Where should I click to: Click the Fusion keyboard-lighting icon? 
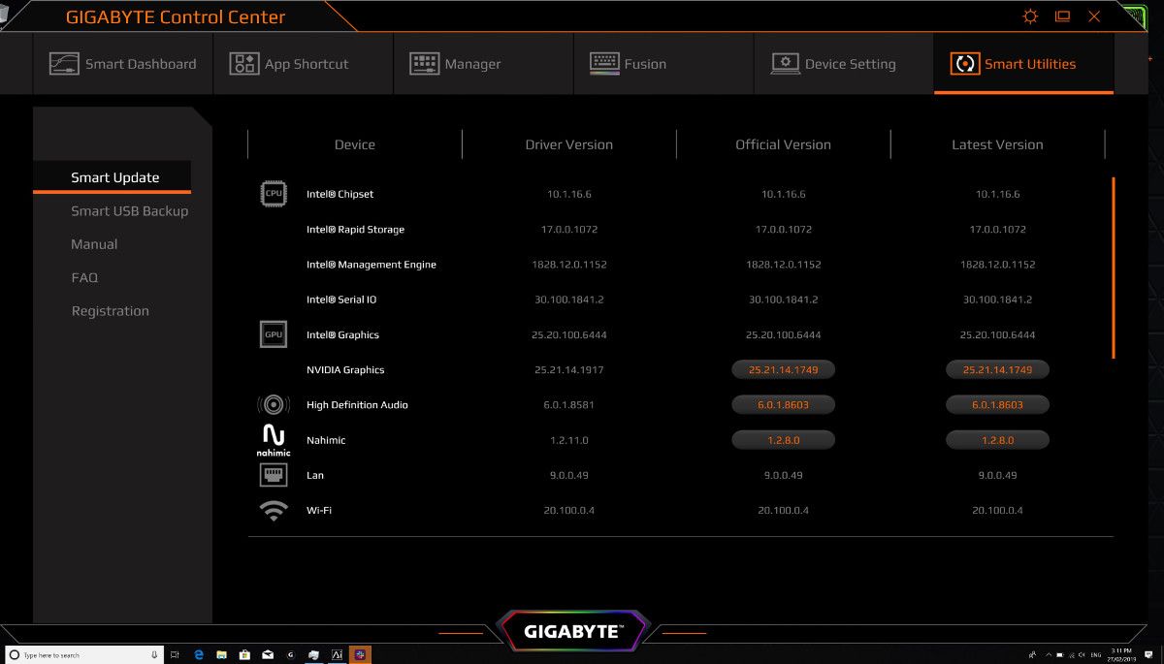coord(604,62)
